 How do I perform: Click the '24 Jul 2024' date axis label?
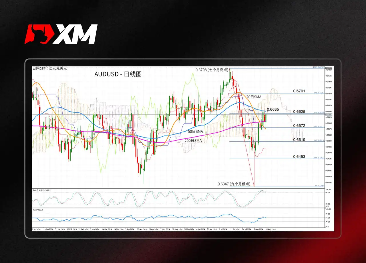(246, 229)
